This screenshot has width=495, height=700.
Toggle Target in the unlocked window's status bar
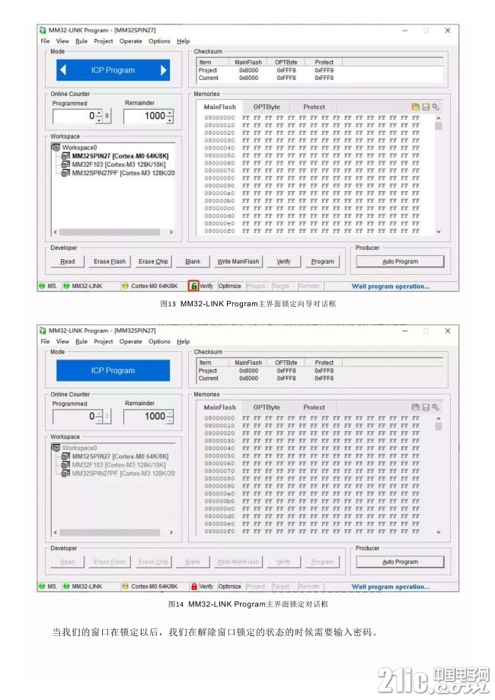[281, 286]
